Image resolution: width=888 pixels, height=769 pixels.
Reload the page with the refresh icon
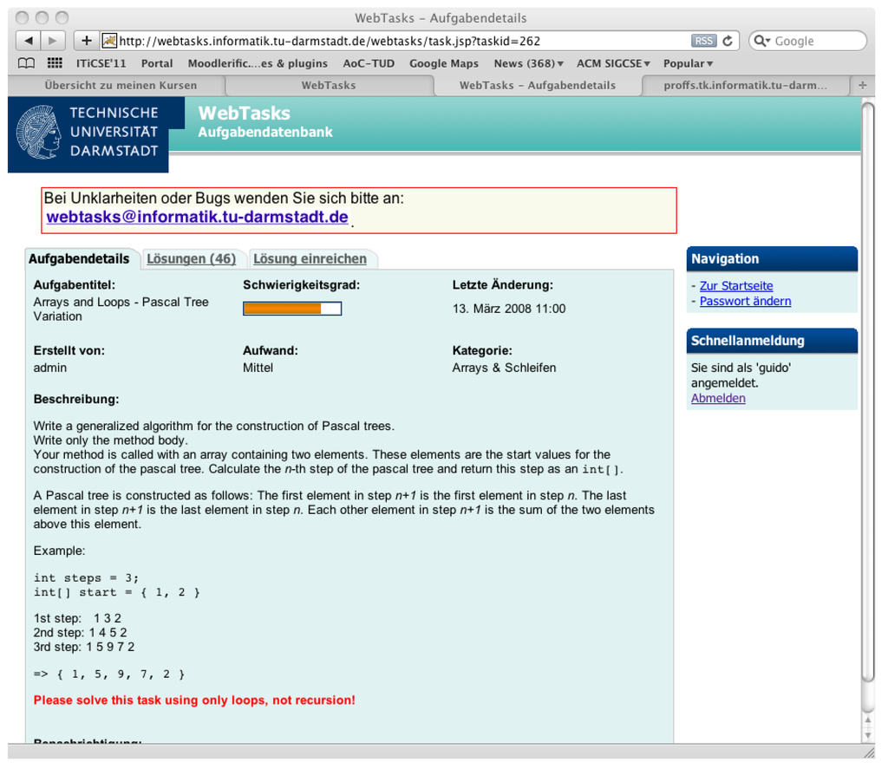pyautogui.click(x=728, y=41)
